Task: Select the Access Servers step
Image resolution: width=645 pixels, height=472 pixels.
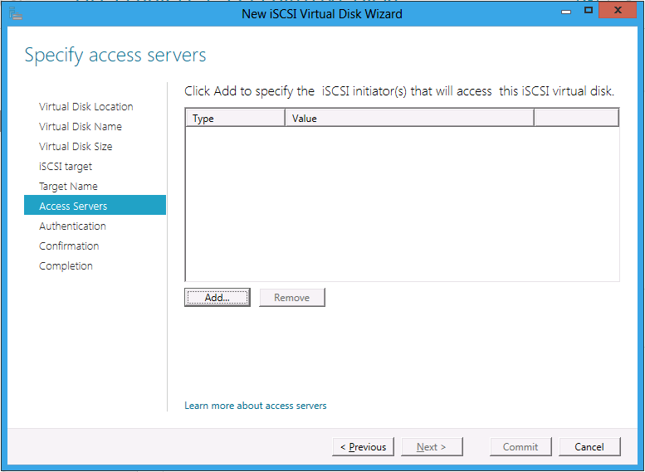Action: [95, 205]
